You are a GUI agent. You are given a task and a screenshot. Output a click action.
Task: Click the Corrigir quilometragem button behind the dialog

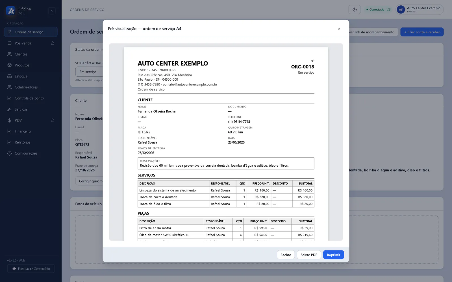pyautogui.click(x=89, y=181)
